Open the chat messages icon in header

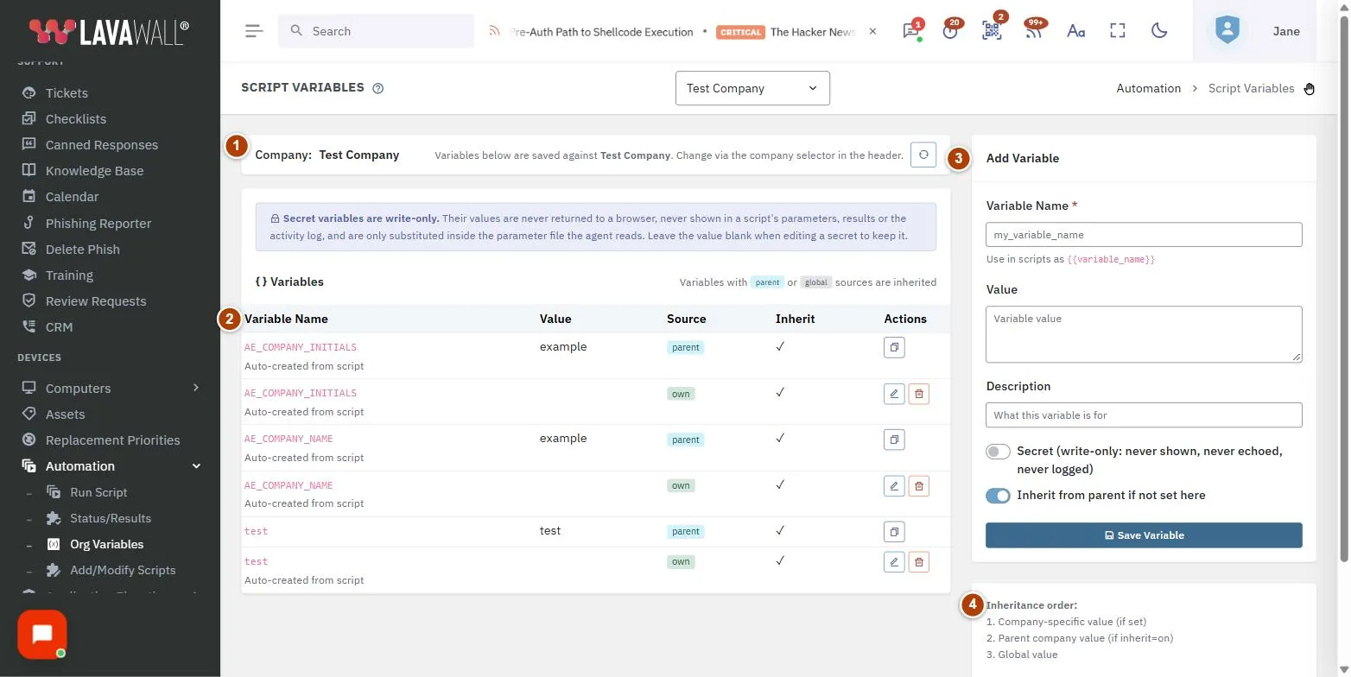(910, 31)
